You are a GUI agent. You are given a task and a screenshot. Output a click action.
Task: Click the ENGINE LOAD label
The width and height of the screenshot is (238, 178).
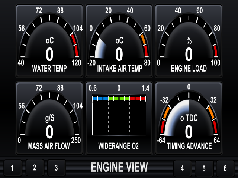pos(189,69)
